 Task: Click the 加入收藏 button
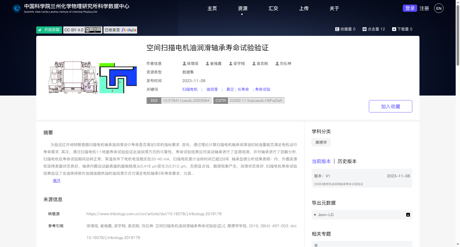(390, 106)
